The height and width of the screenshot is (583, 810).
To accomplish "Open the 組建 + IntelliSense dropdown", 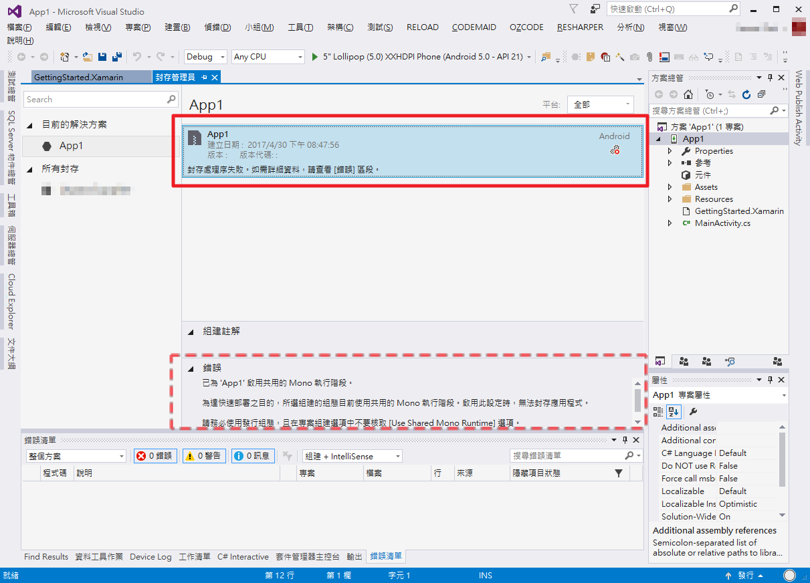I will tap(352, 456).
